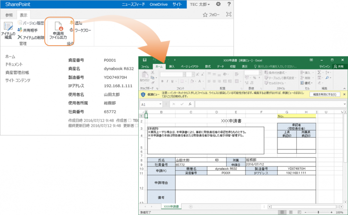Click the zoom in plus in Excel status bar
348x215 pixels.
(332, 212)
